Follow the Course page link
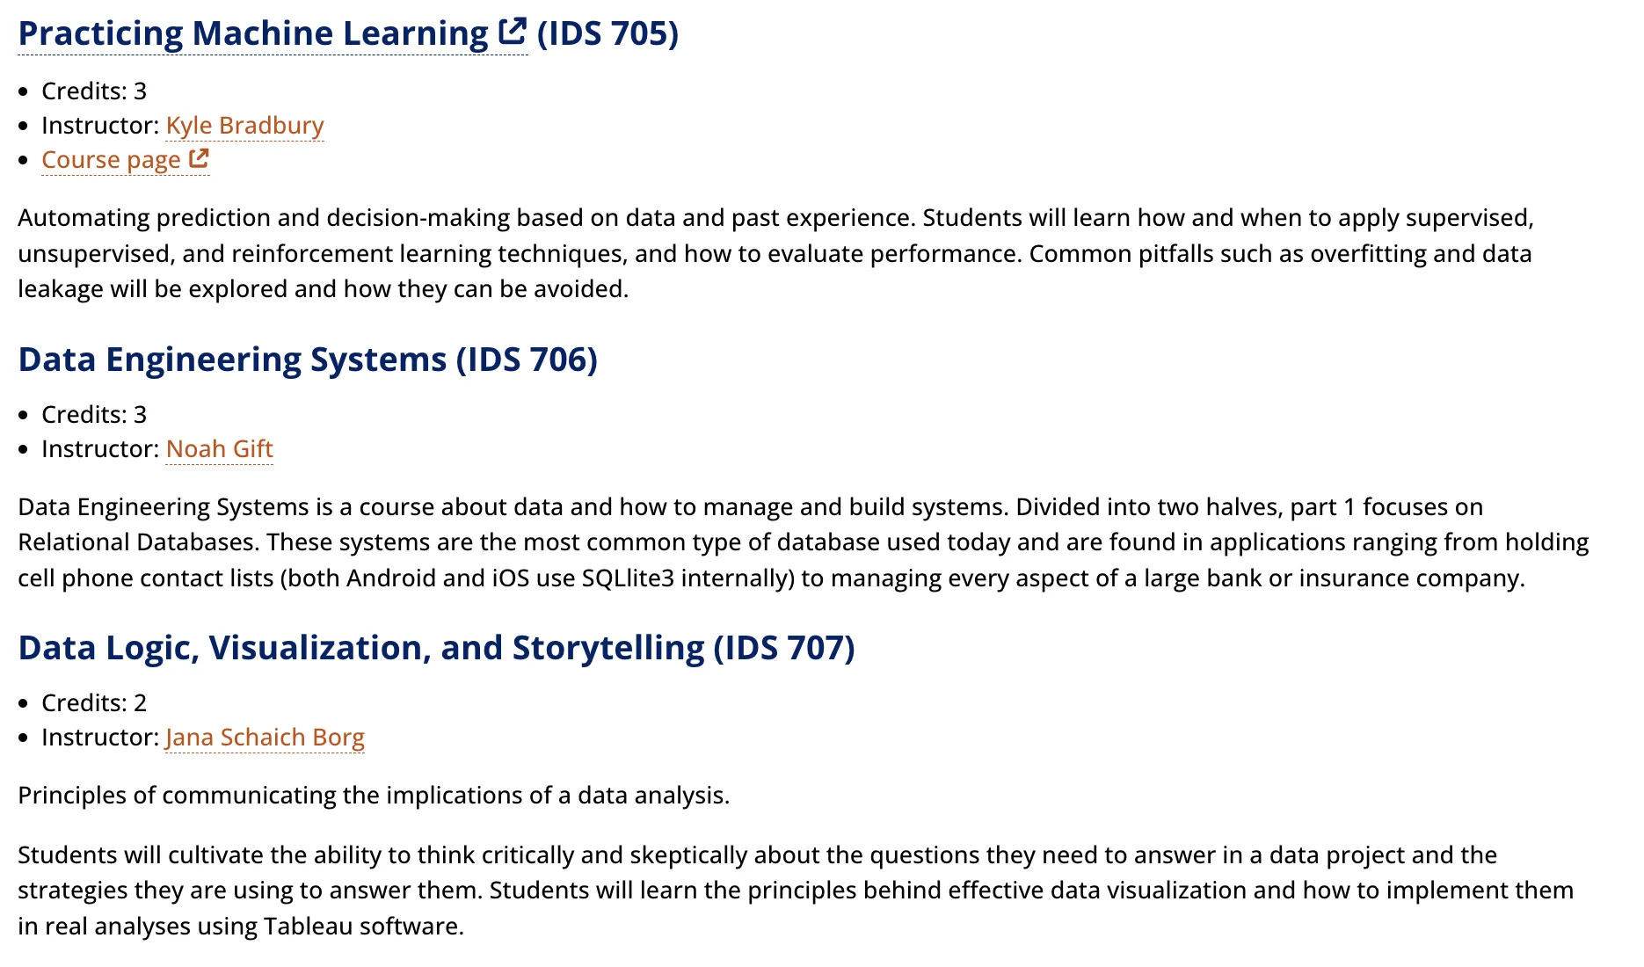The width and height of the screenshot is (1644, 967). [111, 160]
